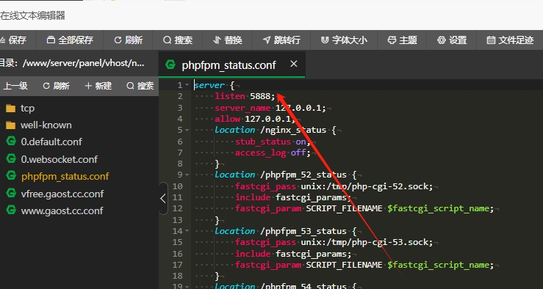The image size is (543, 289).
Task: Search files with sidebar 搜索 button
Action: (x=140, y=86)
